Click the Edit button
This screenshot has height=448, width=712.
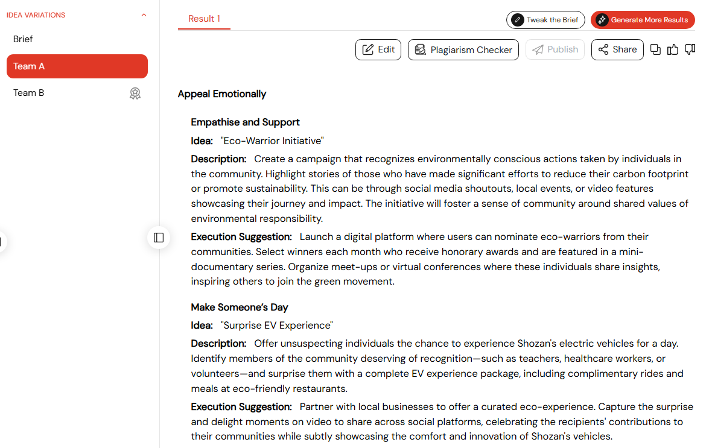pyautogui.click(x=378, y=49)
